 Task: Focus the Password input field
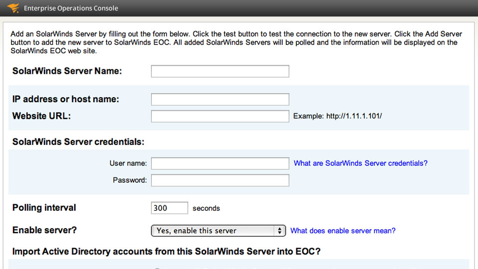(220, 180)
